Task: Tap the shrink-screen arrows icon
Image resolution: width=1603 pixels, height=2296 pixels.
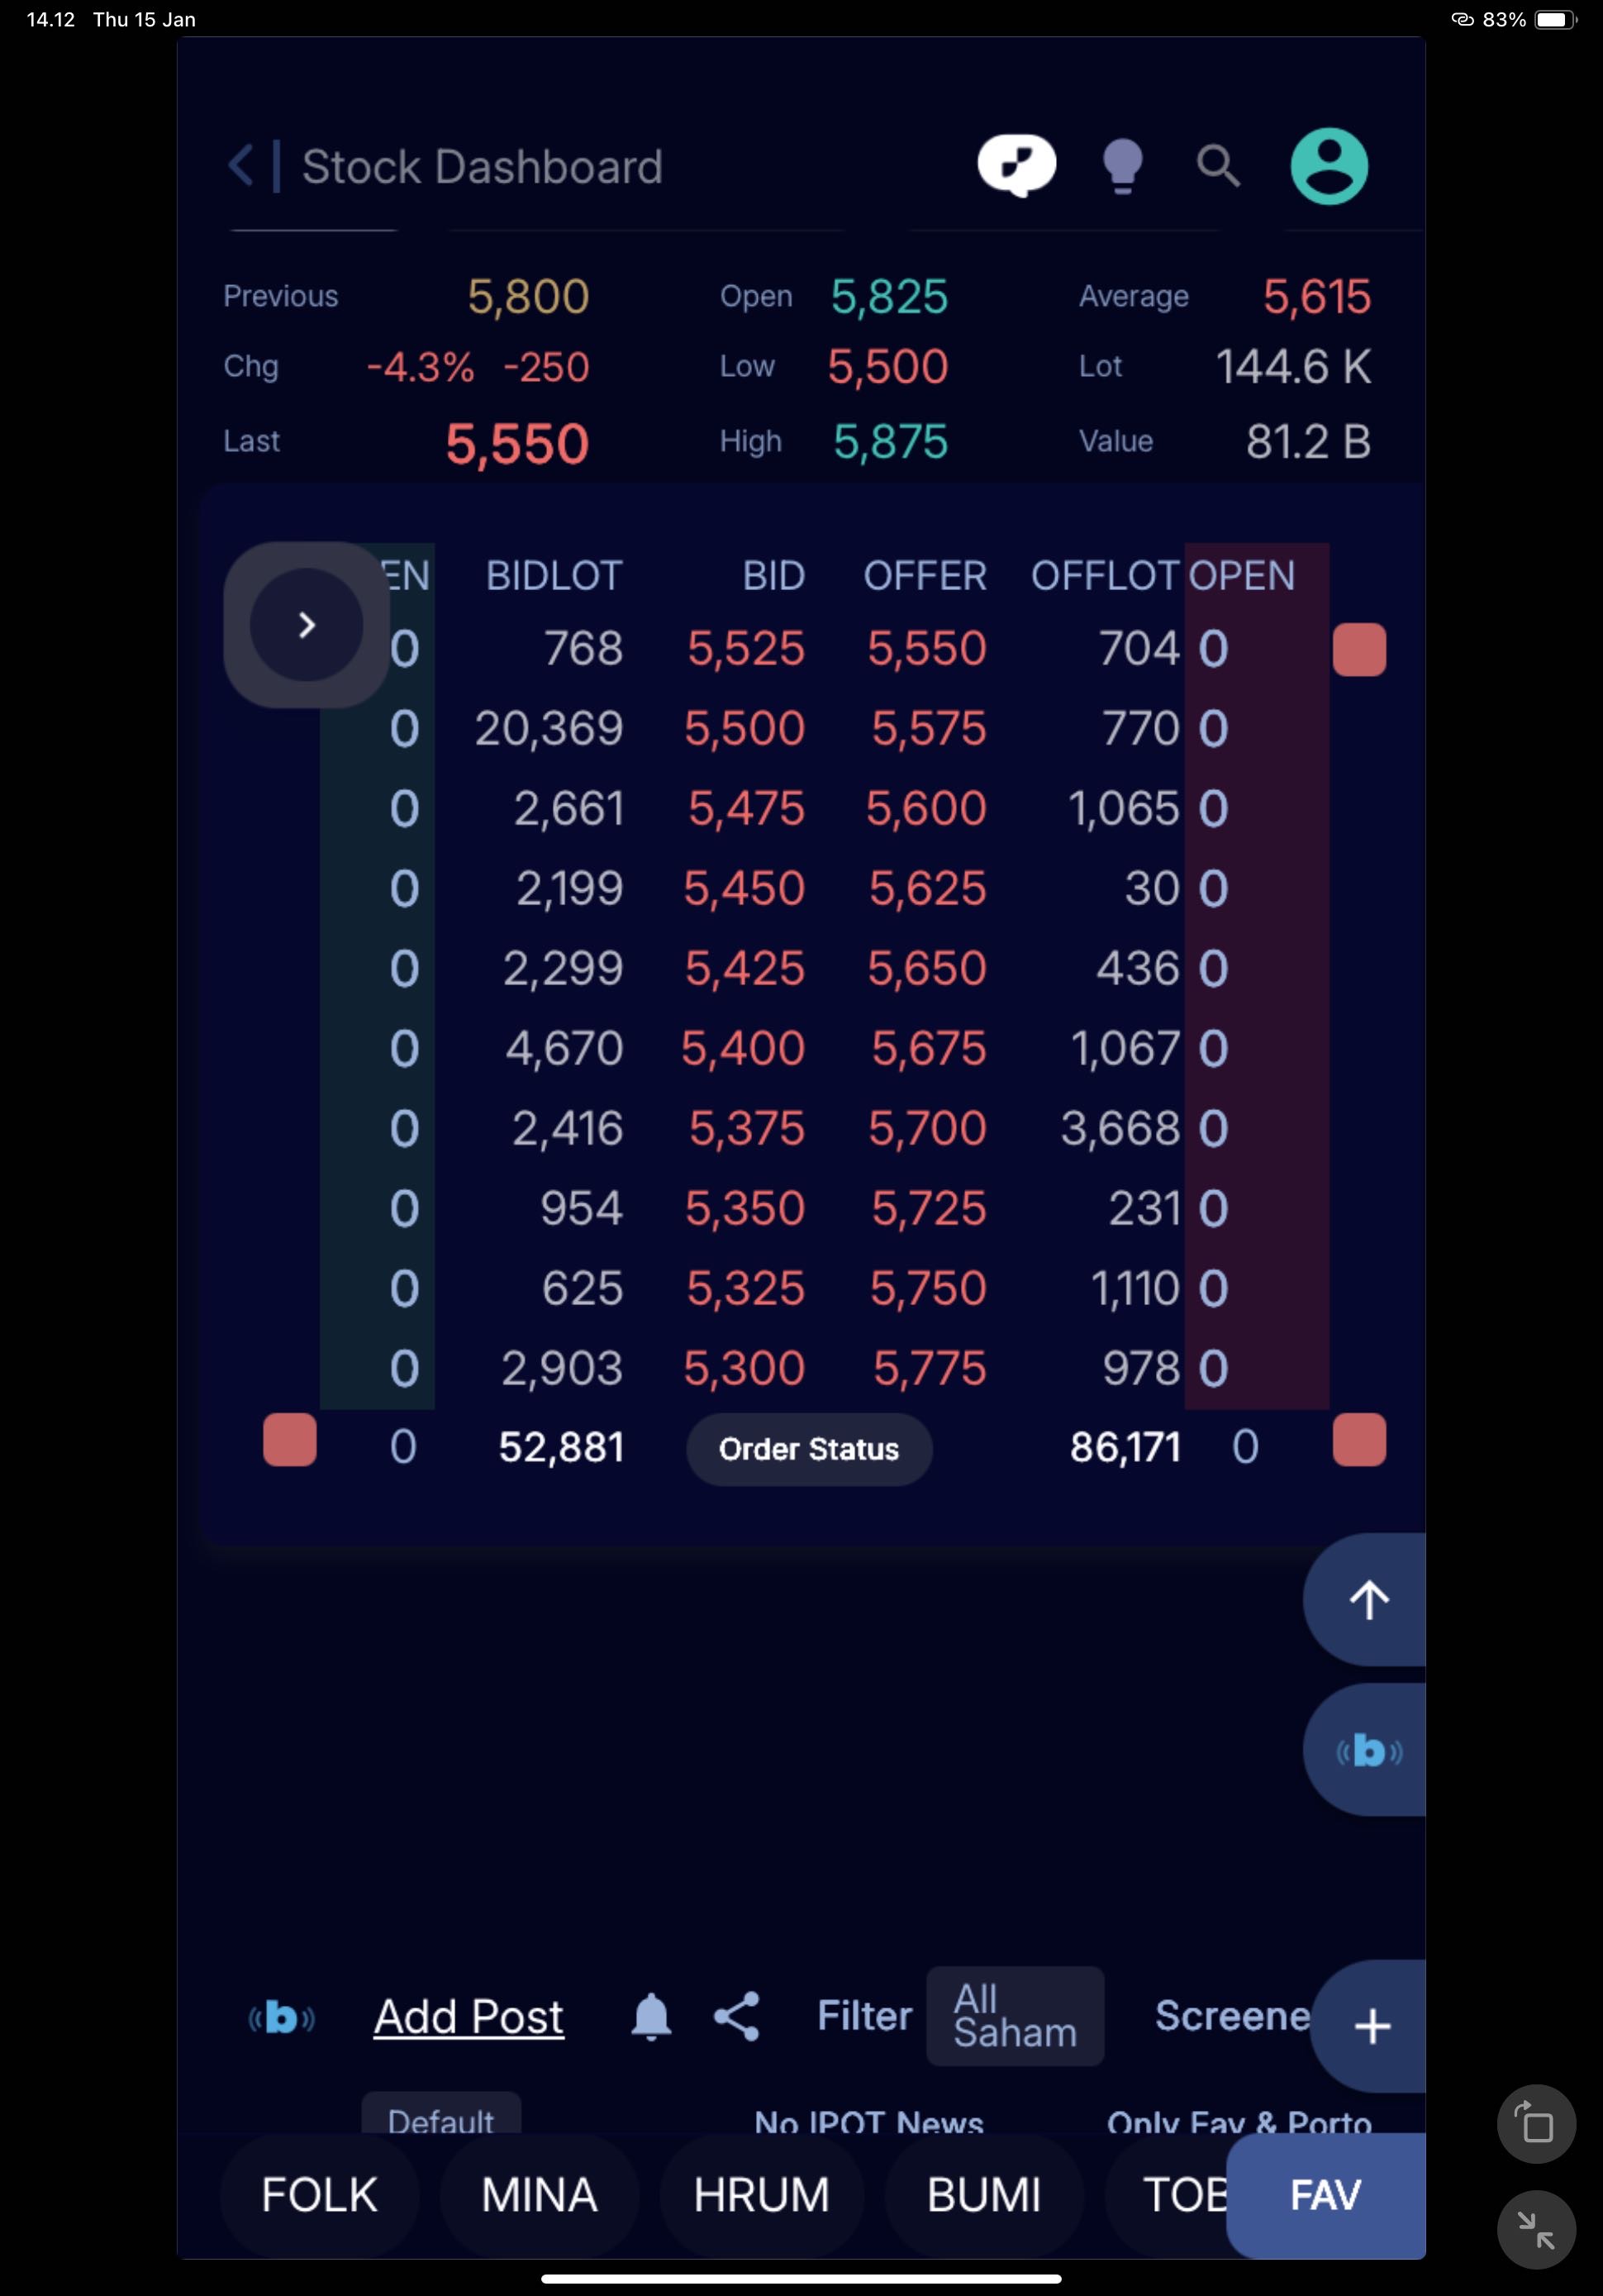Action: coord(1536,2230)
